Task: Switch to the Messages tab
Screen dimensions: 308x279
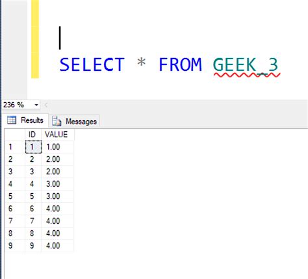Action: pyautogui.click(x=75, y=121)
